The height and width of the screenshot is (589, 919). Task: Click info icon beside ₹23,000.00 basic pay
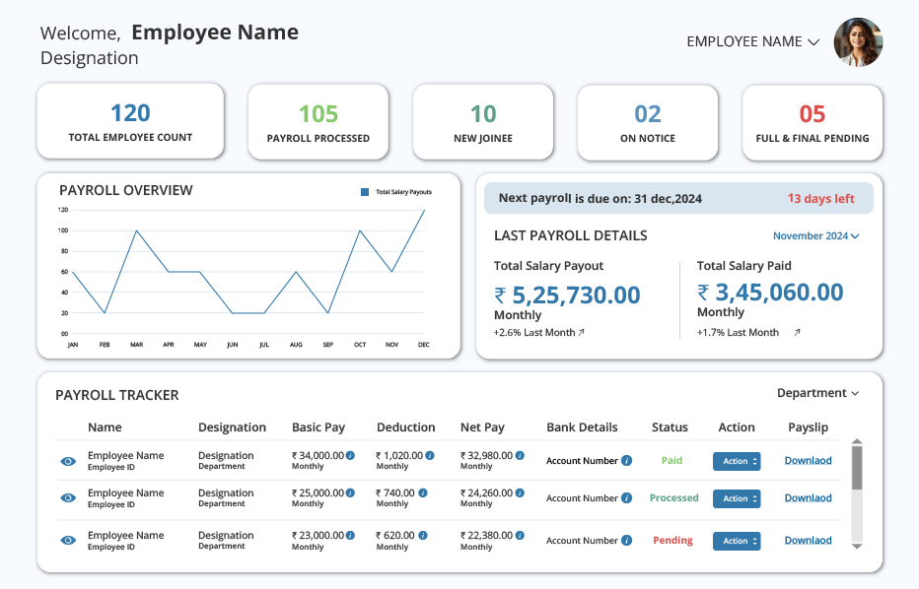point(350,535)
